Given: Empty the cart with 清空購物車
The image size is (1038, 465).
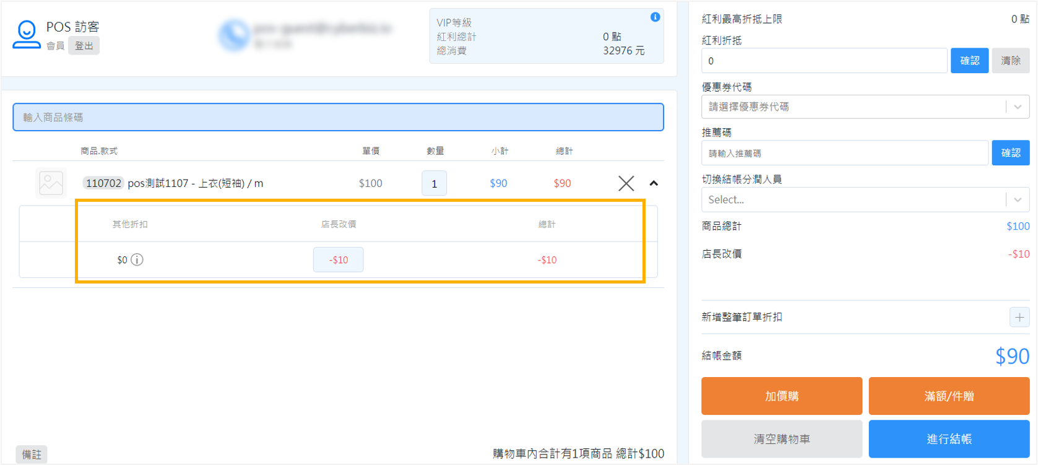Looking at the screenshot, I should pos(781,439).
